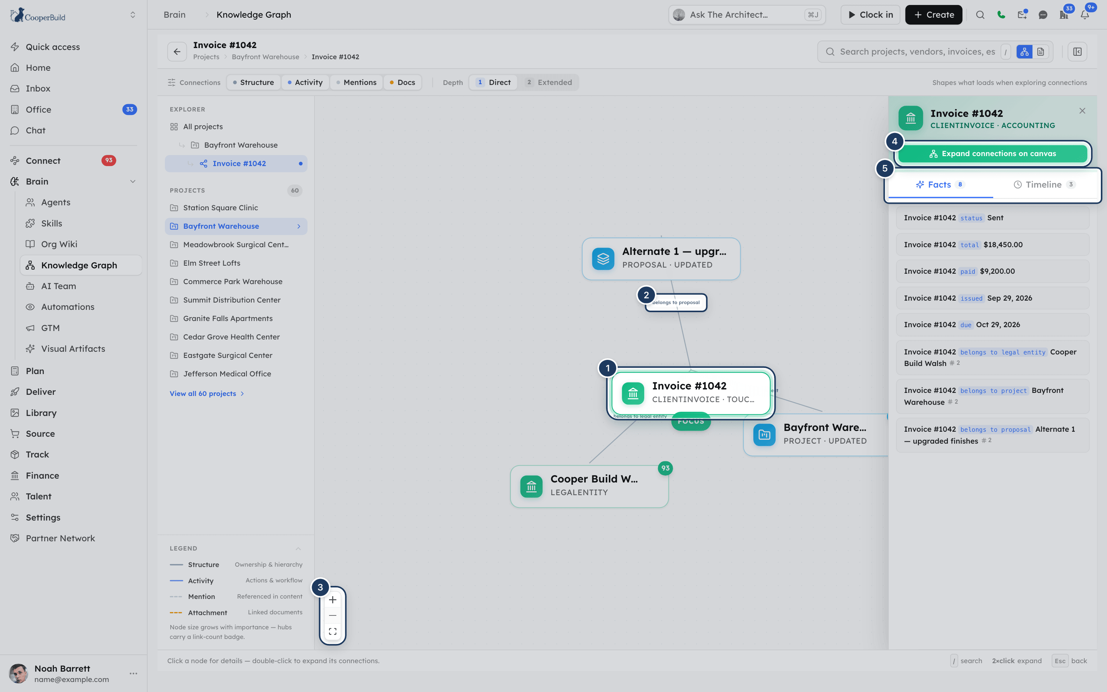Toggle the side panel layout icon
This screenshot has height=692, width=1107.
(1077, 52)
